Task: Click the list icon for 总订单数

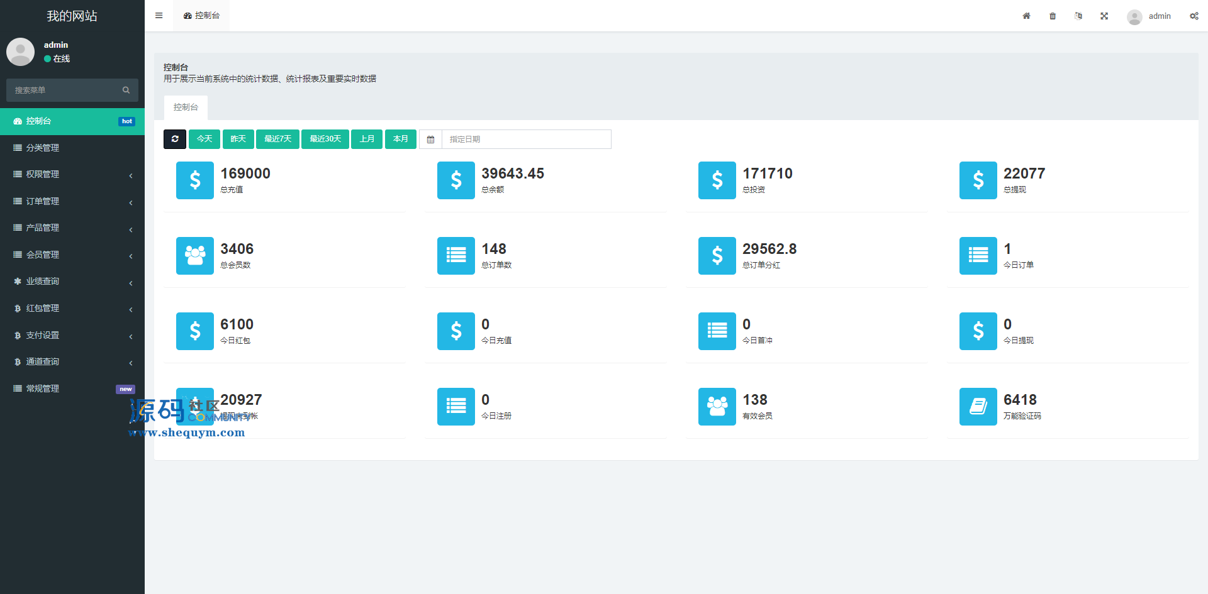Action: coord(456,256)
